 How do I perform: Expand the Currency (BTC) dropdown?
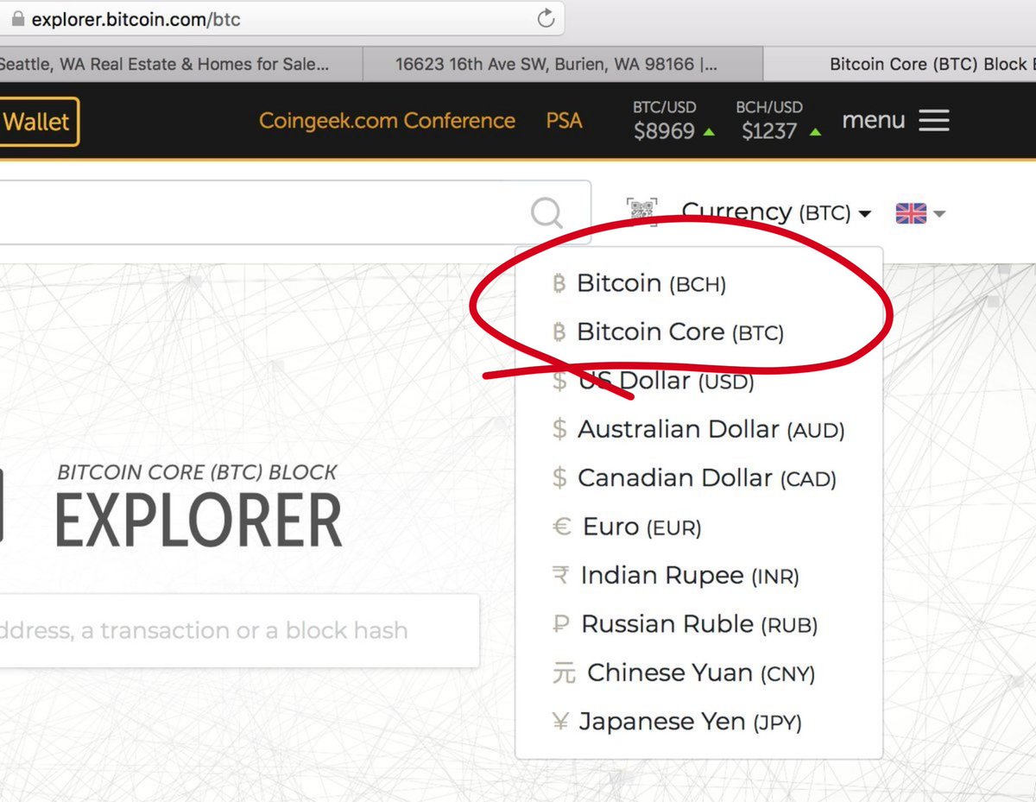tap(776, 212)
